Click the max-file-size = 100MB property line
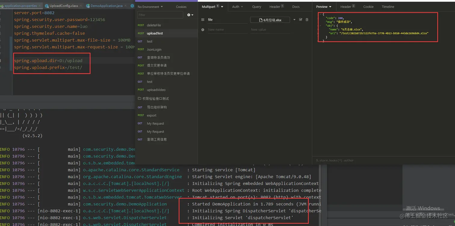Screen dimensions: 455x226 click(72, 40)
